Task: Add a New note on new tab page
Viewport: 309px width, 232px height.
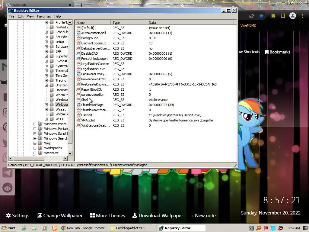Action: tap(203, 215)
